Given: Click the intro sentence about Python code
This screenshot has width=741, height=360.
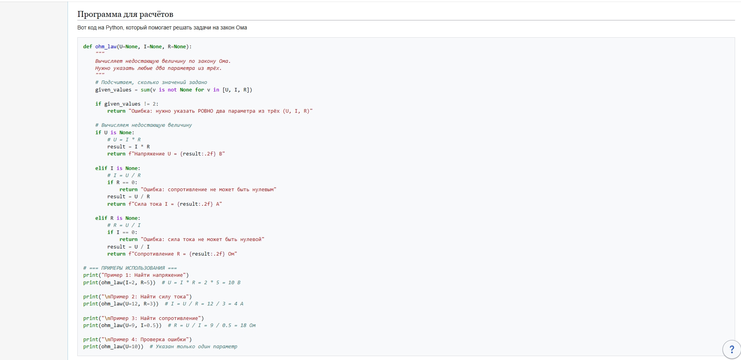Looking at the screenshot, I should pos(162,27).
